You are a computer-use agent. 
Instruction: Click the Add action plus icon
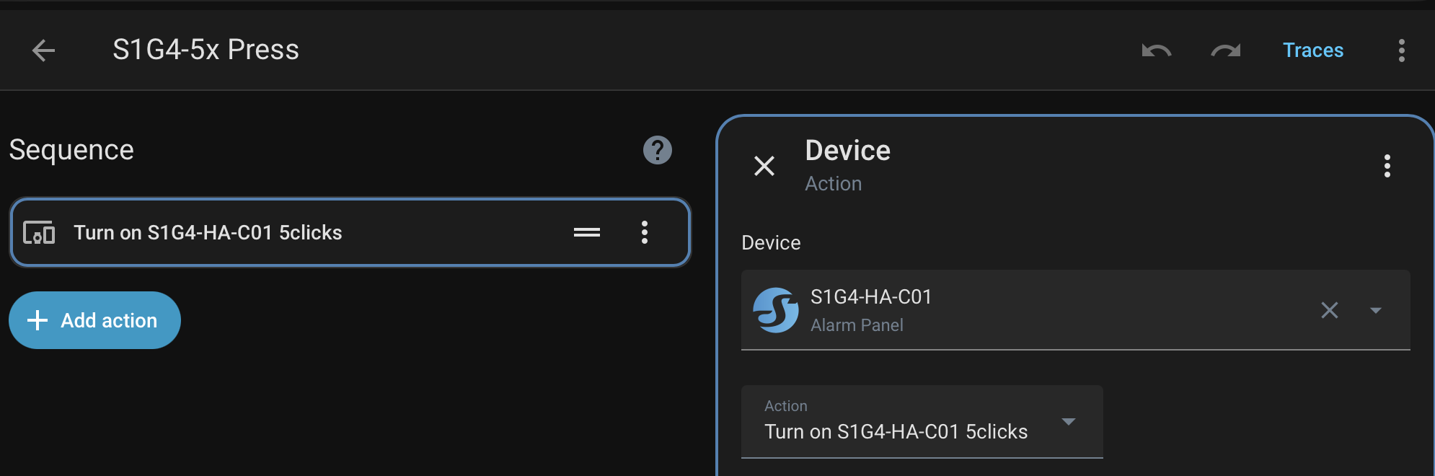pyautogui.click(x=37, y=320)
